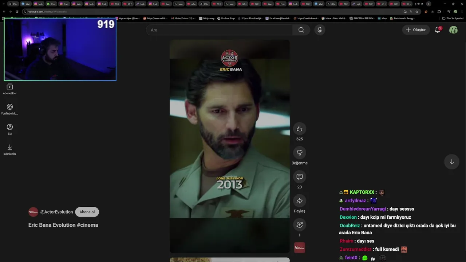Open the Inbox - Zoho Mail bookmark
Image resolution: width=466 pixels, height=262 pixels.
pyautogui.click(x=334, y=18)
